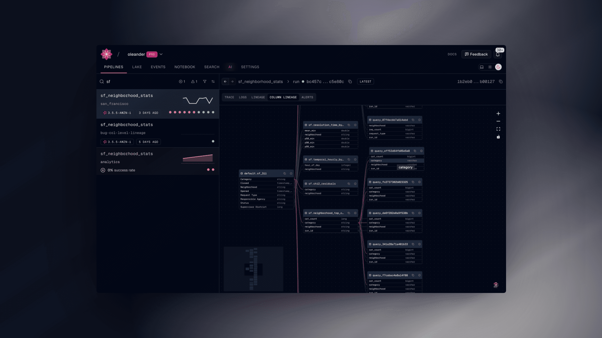The image size is (602, 338).
Task: Click the sort icon in the pipeline list
Action: 213,81
